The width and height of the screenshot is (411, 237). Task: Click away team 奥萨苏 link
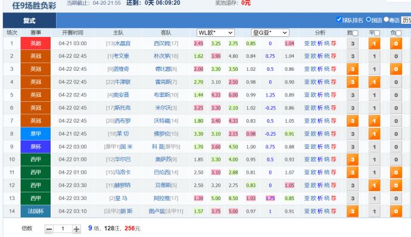[163, 160]
